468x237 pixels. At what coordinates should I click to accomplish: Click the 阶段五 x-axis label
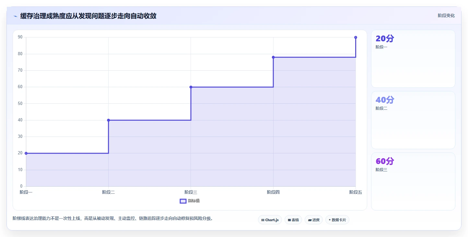point(356,192)
